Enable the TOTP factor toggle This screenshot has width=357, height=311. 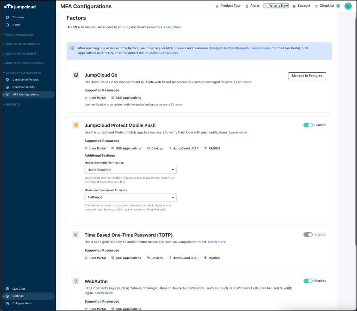(308, 234)
